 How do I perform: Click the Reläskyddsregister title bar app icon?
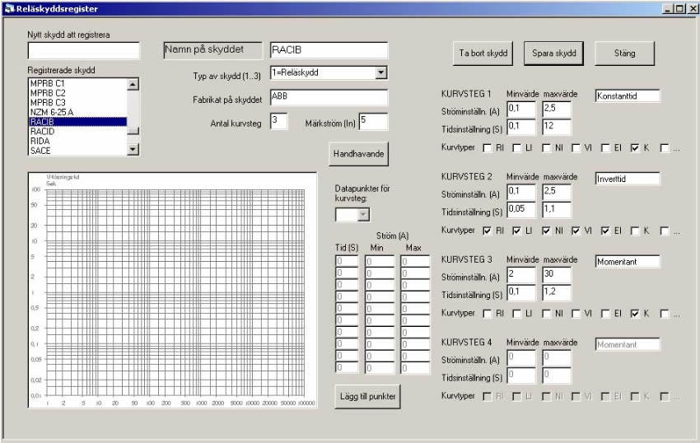pos(9,8)
